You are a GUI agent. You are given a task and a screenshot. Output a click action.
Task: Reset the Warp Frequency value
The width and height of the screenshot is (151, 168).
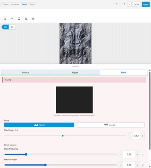(x=143, y=155)
